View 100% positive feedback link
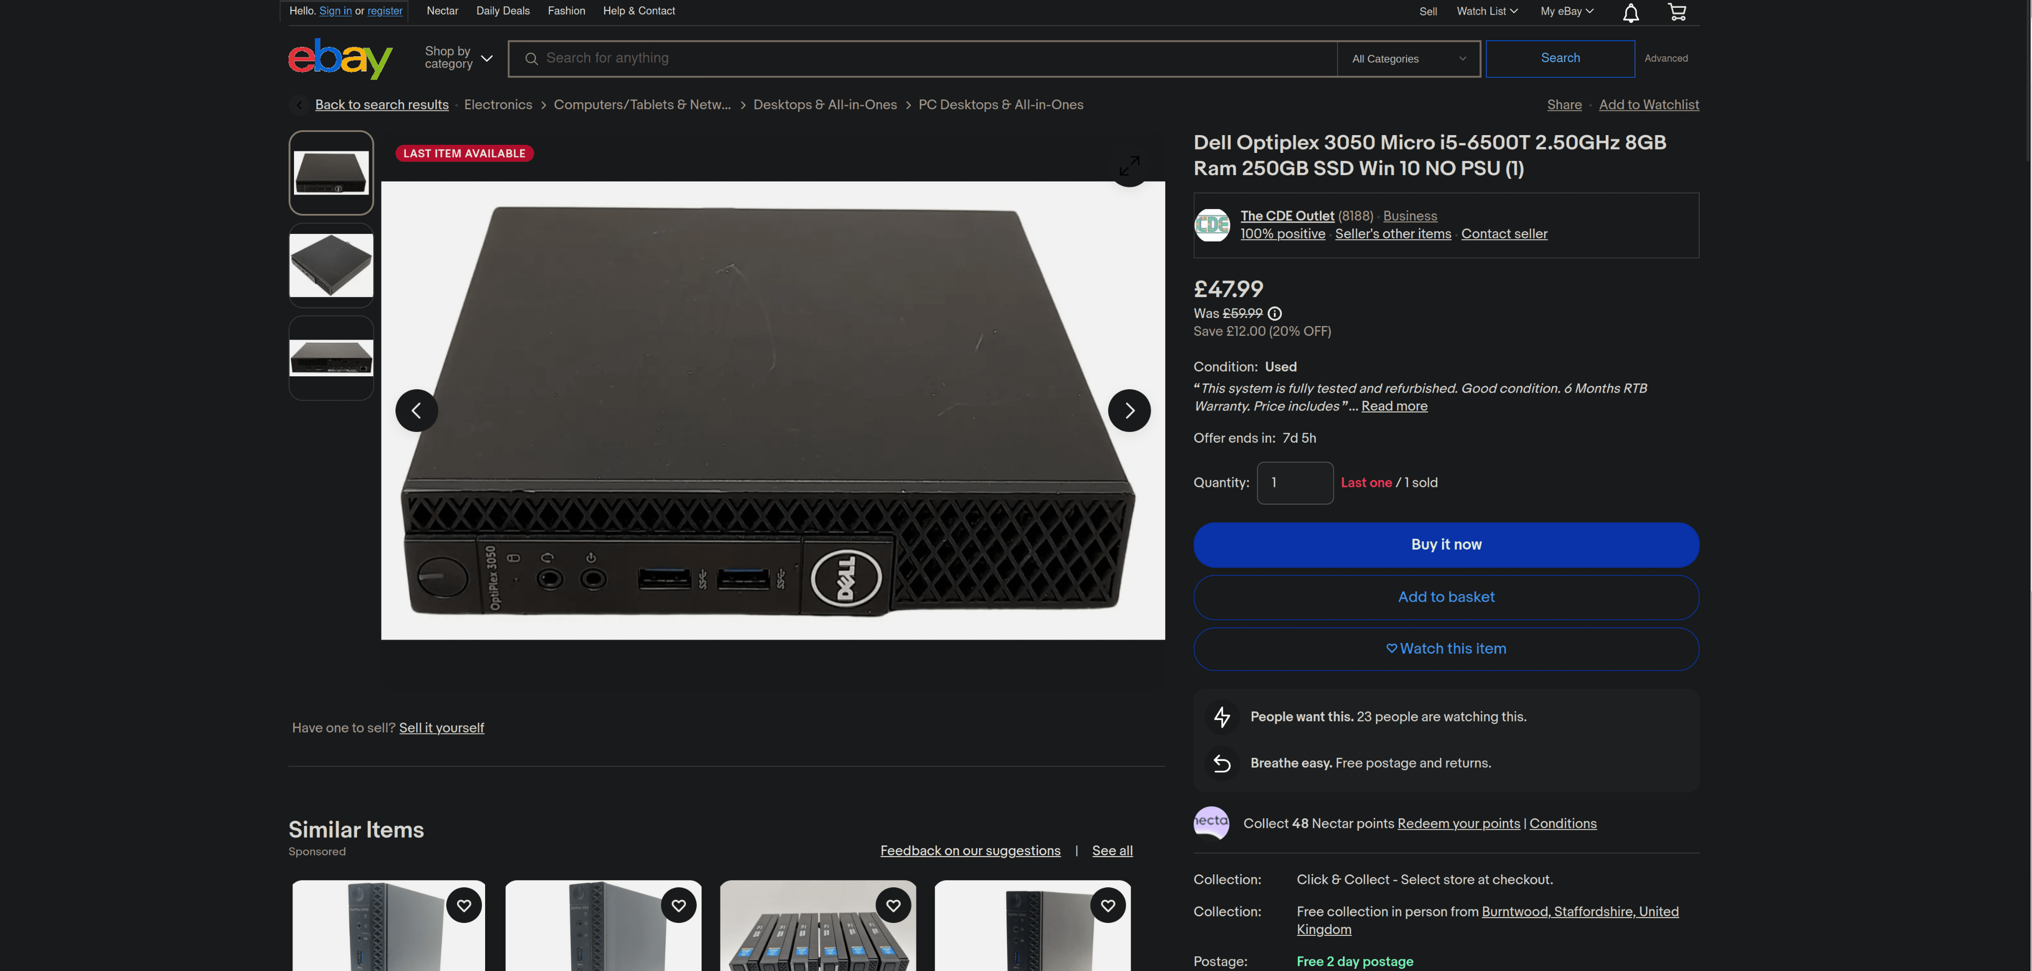Screen dimensions: 2032x971 (1283, 234)
